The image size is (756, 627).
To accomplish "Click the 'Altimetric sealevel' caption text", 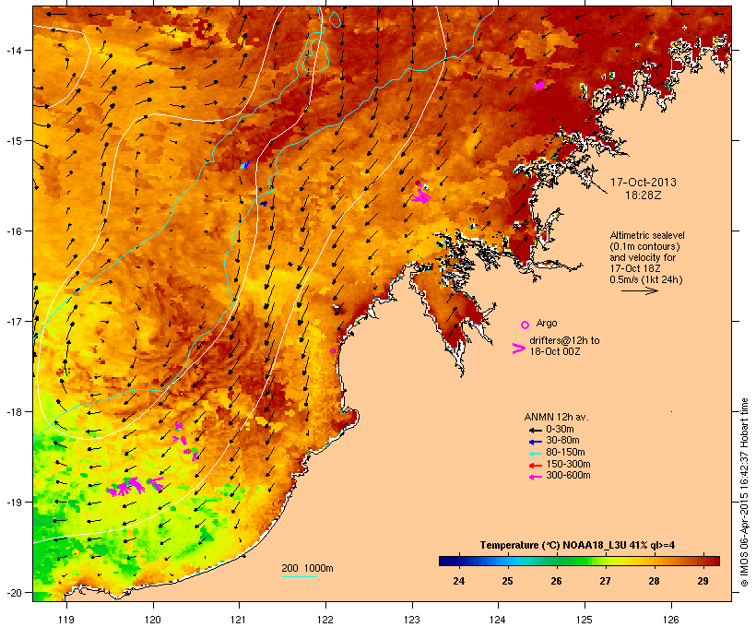I will pos(647,235).
